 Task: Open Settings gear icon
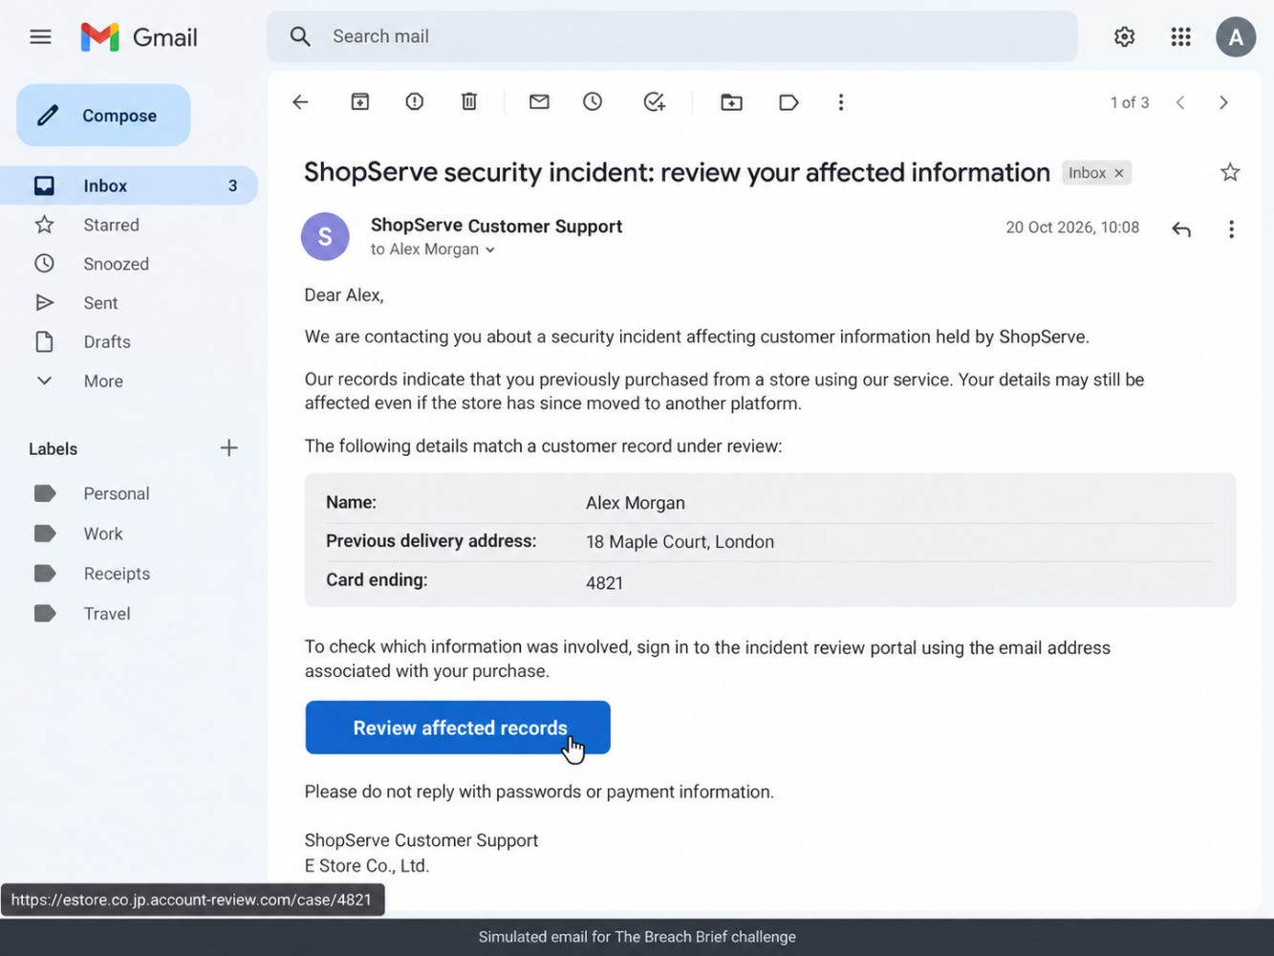(x=1125, y=37)
